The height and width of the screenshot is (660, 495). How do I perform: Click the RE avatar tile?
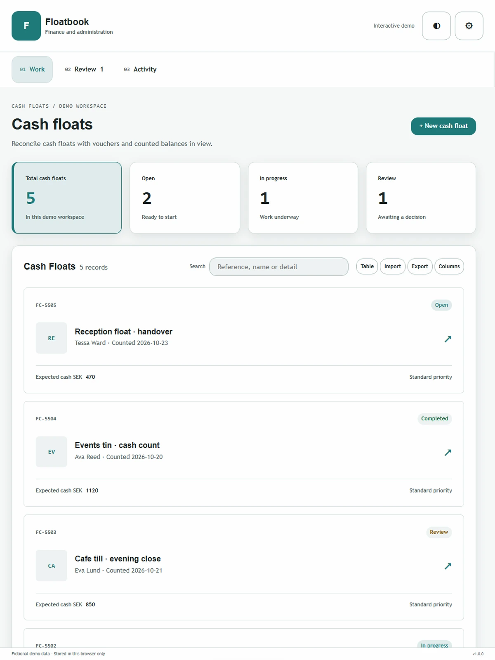pyautogui.click(x=52, y=338)
